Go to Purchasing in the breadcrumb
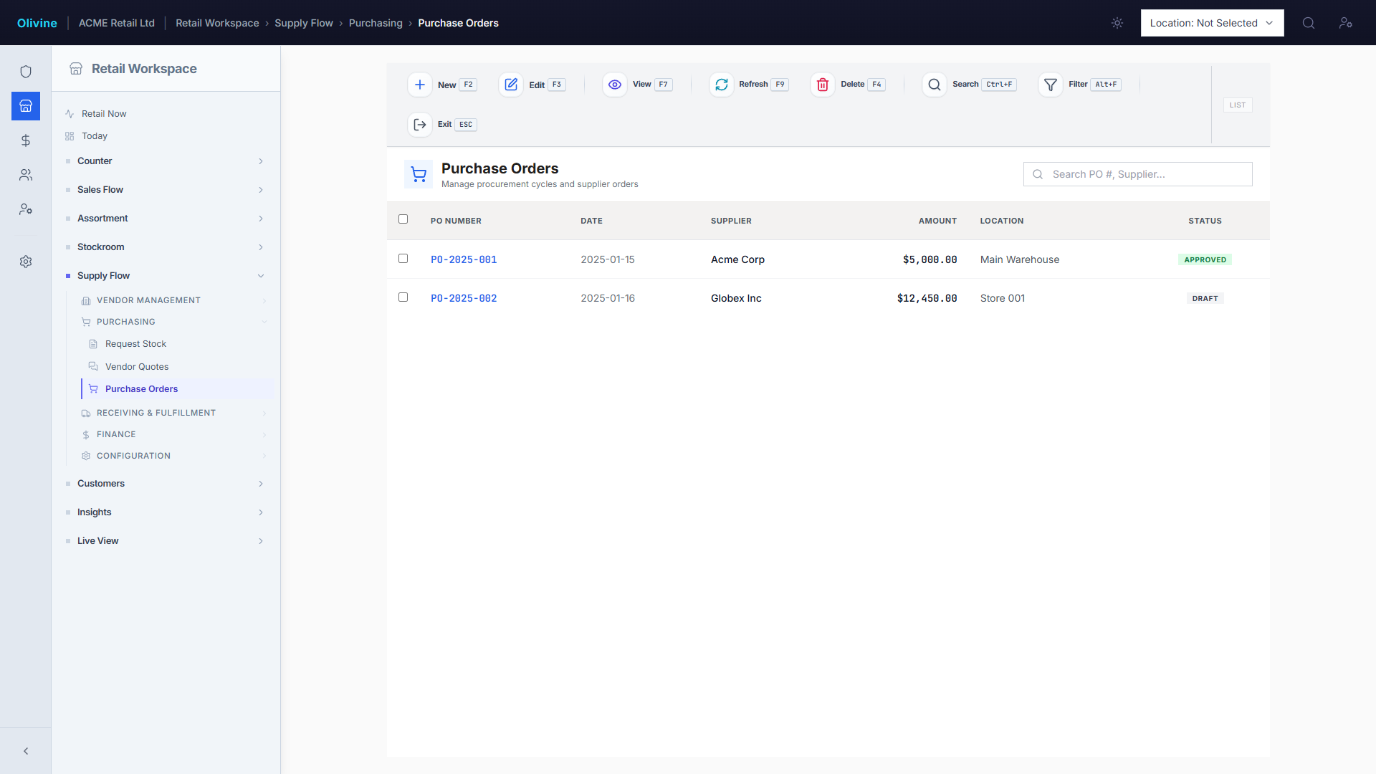The image size is (1376, 774). (x=376, y=23)
